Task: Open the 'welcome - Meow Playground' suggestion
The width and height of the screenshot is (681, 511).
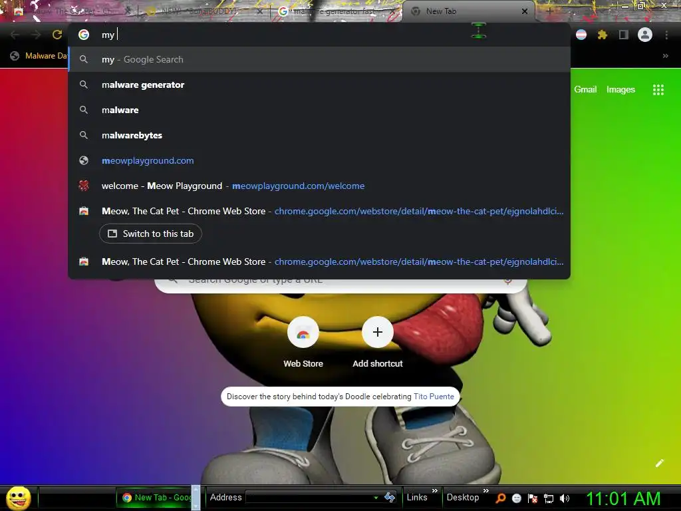Action: pyautogui.click(x=319, y=186)
